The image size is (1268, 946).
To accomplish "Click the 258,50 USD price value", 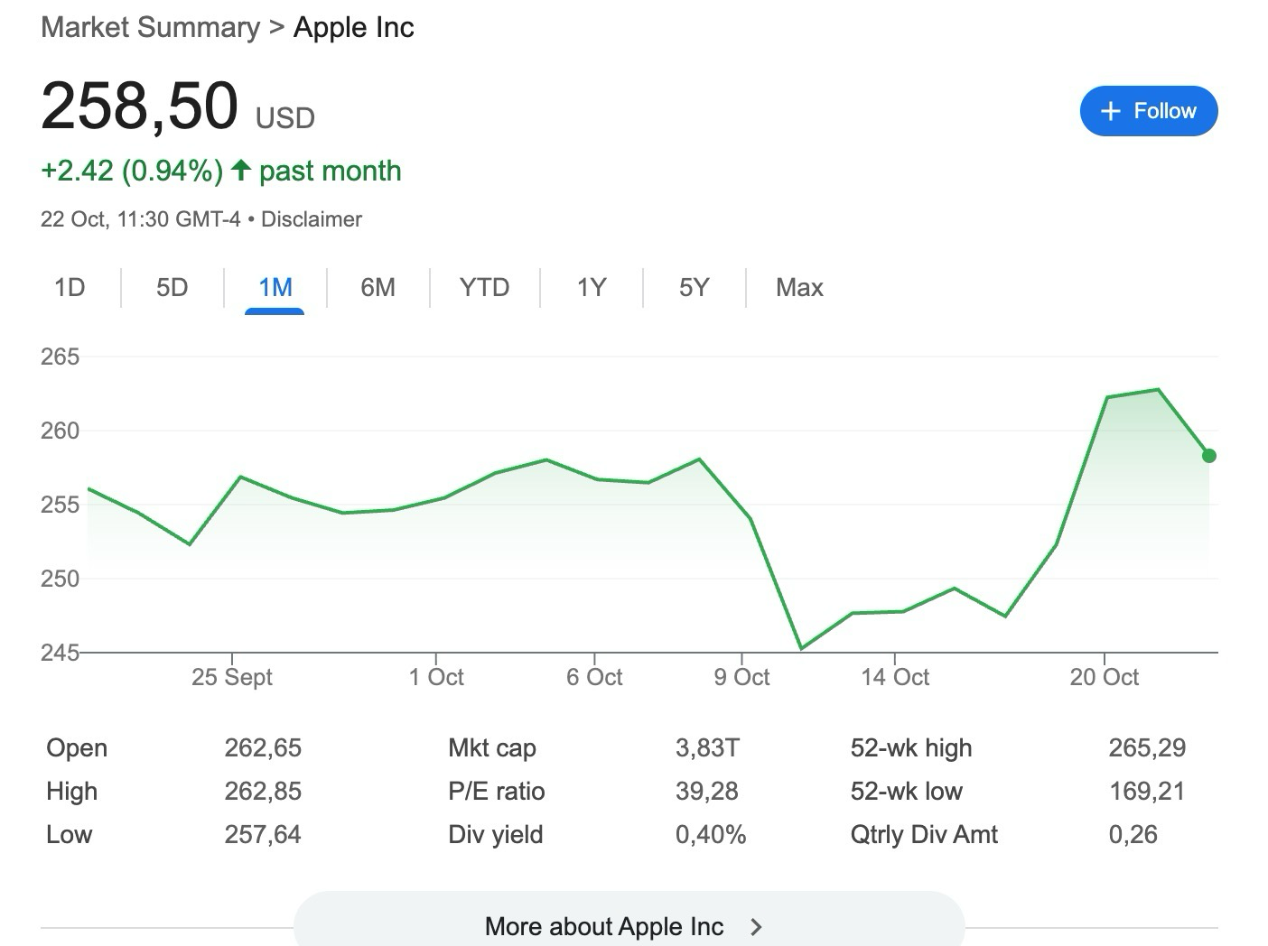I will [x=140, y=107].
